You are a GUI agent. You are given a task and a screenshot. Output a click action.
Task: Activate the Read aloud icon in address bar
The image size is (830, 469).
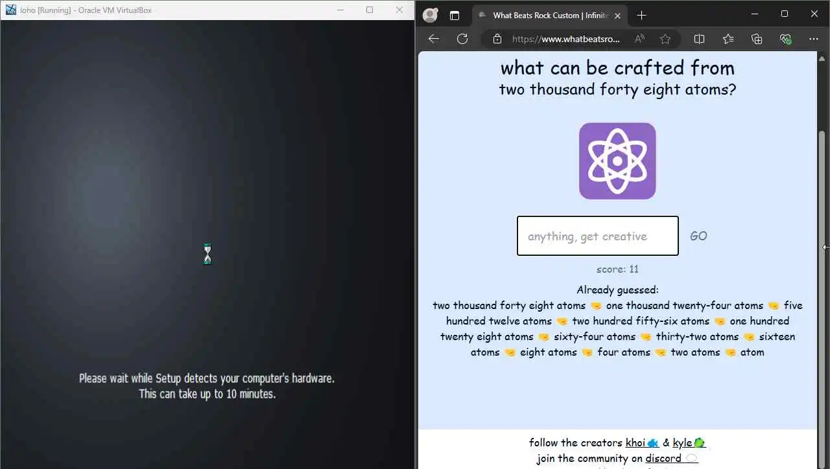(x=640, y=39)
